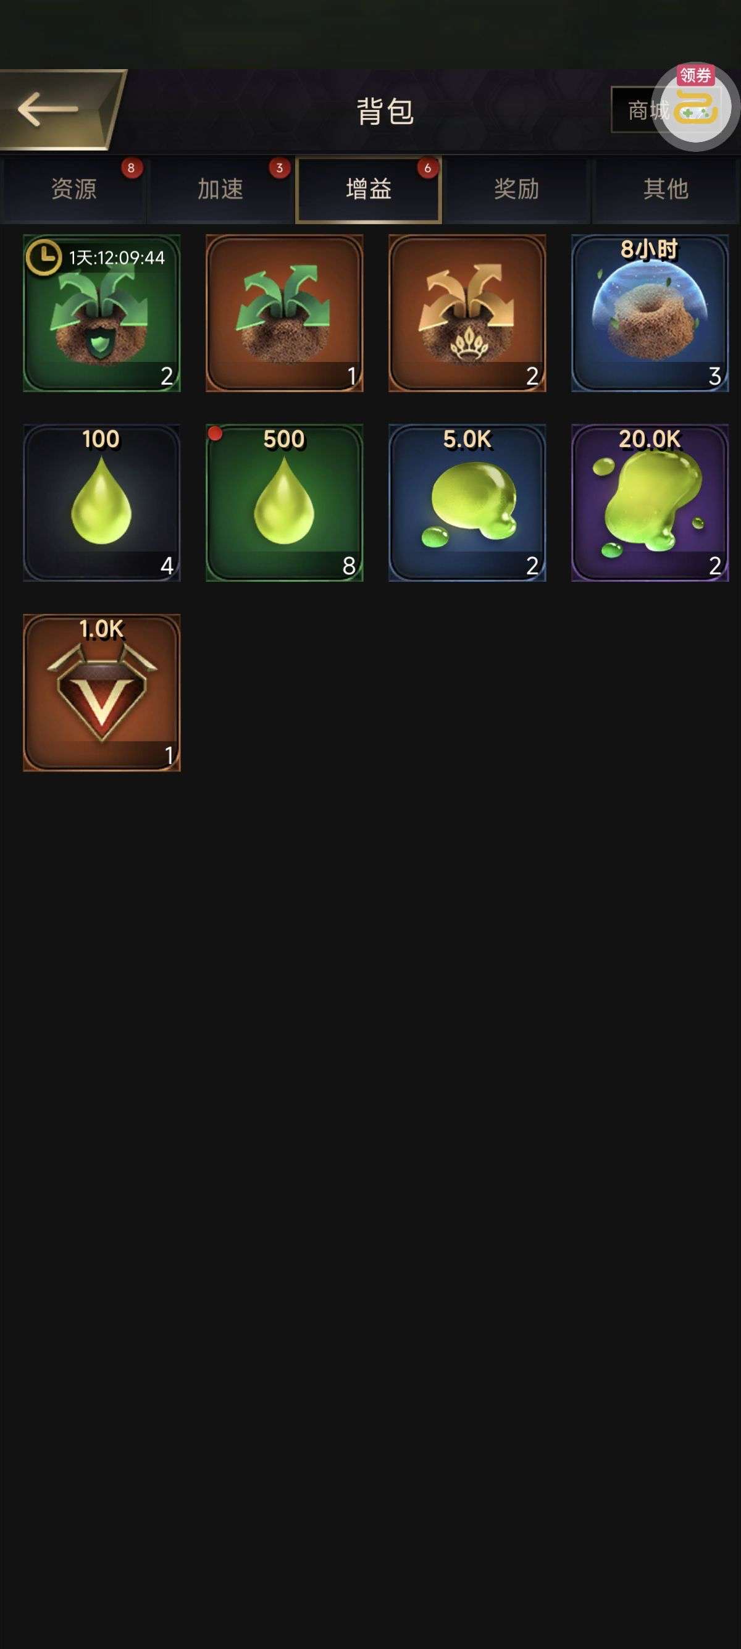The width and height of the screenshot is (741, 1649).
Task: Switch to the 加速 tab
Action: [220, 190]
